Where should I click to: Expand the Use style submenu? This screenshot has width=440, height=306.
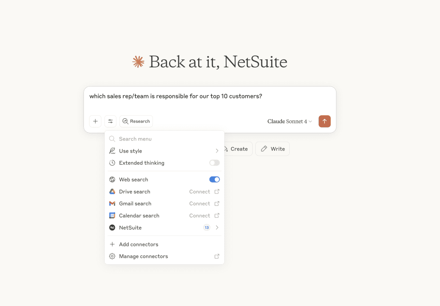[x=217, y=151]
